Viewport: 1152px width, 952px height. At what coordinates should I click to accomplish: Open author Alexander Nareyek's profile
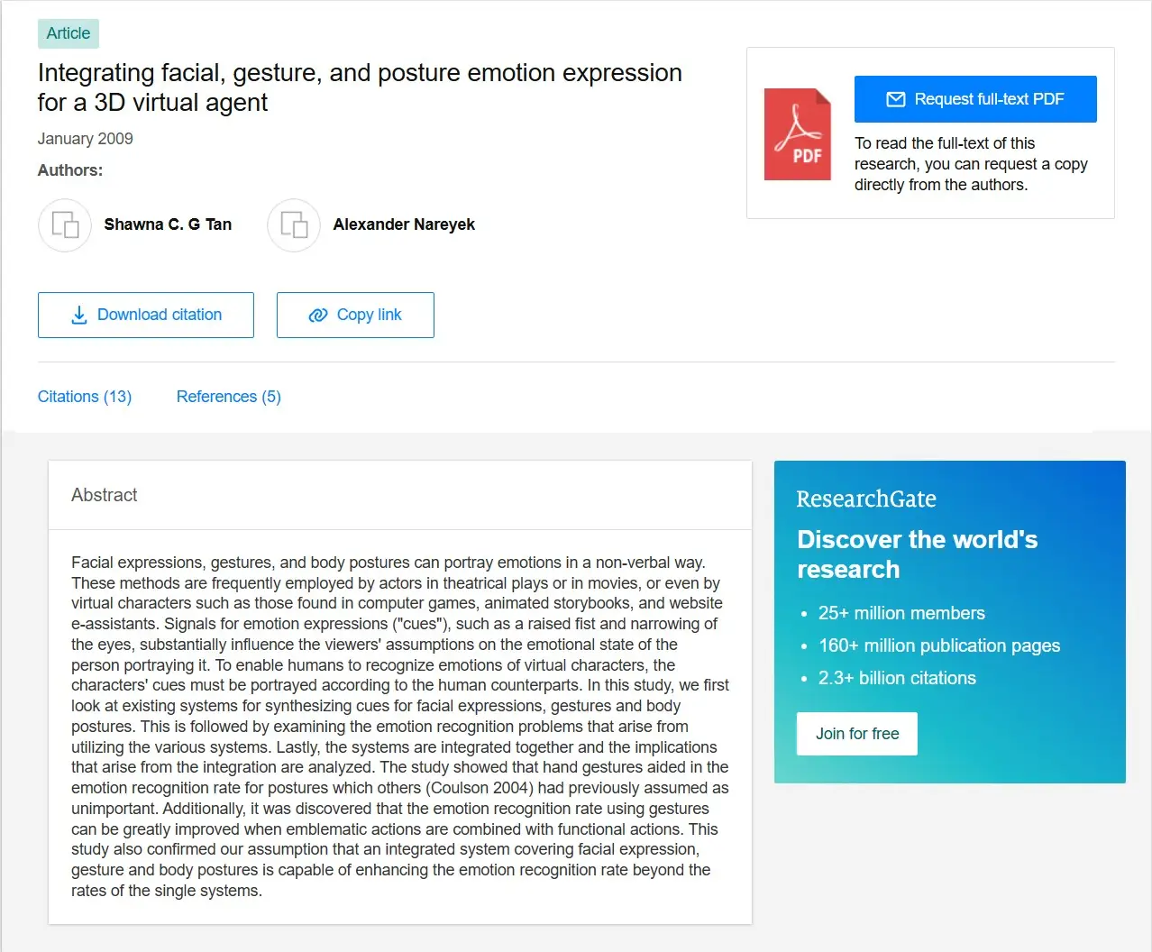click(x=404, y=224)
